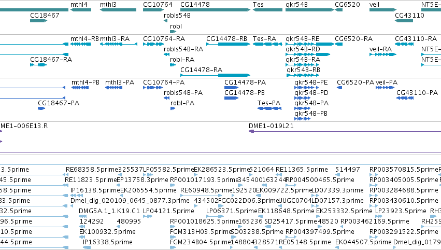Select the robl gene arrow glyph

coord(173,32)
